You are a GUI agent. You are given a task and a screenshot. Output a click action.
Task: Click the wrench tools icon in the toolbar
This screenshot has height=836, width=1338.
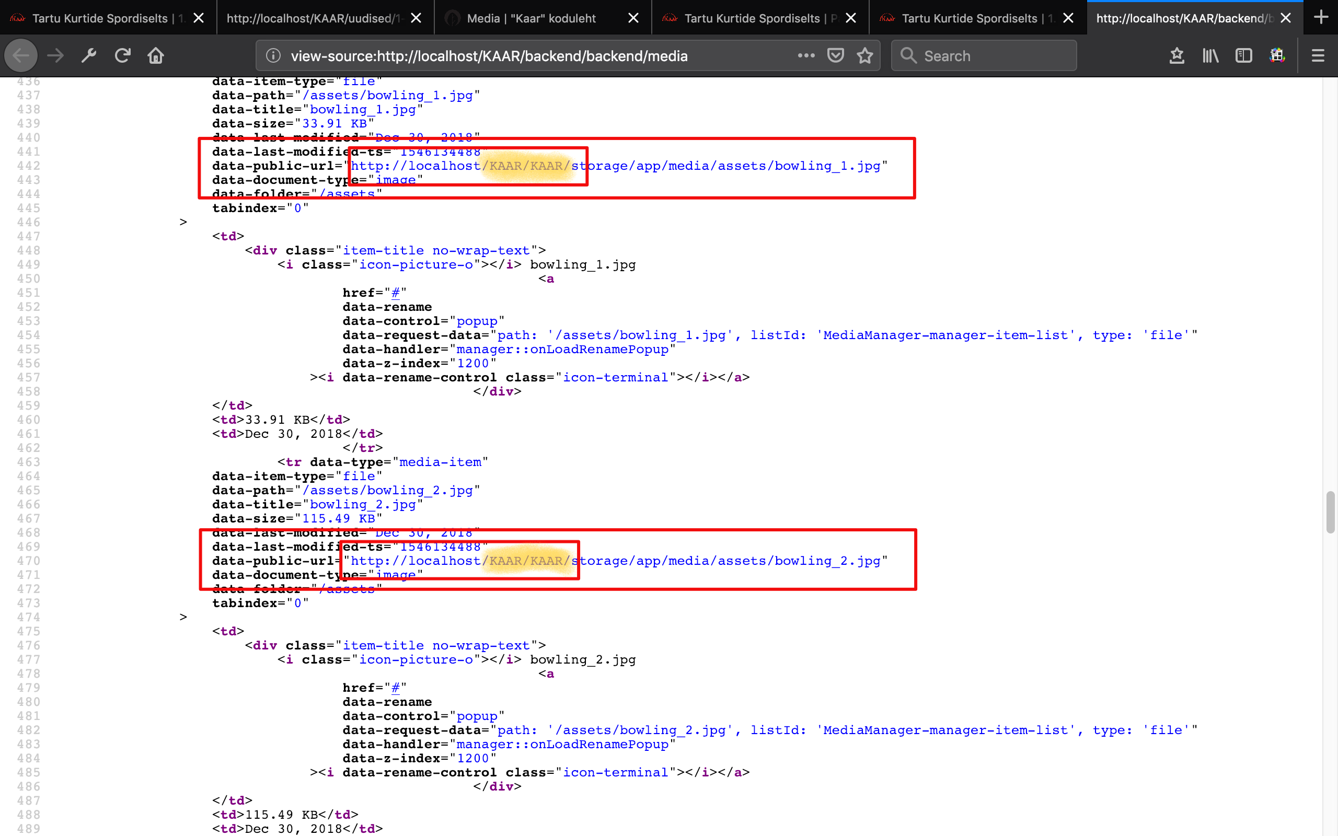tap(88, 55)
